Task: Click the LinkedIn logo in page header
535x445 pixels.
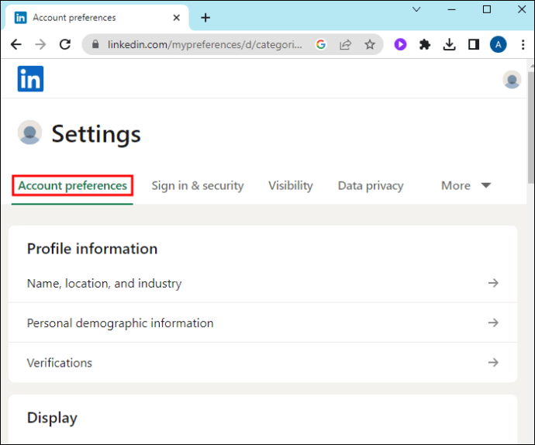Action: (x=30, y=79)
